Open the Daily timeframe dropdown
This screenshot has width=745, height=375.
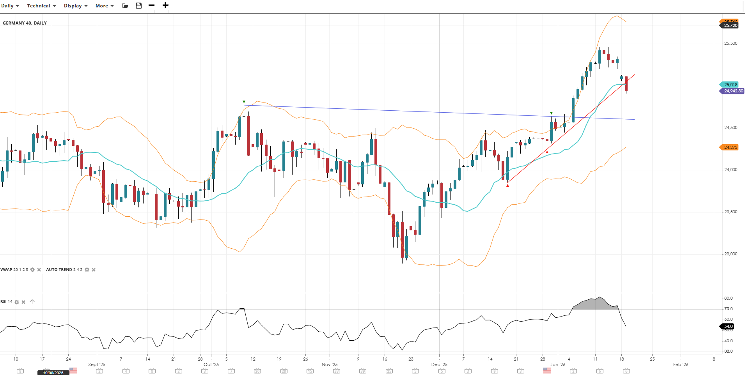10,6
